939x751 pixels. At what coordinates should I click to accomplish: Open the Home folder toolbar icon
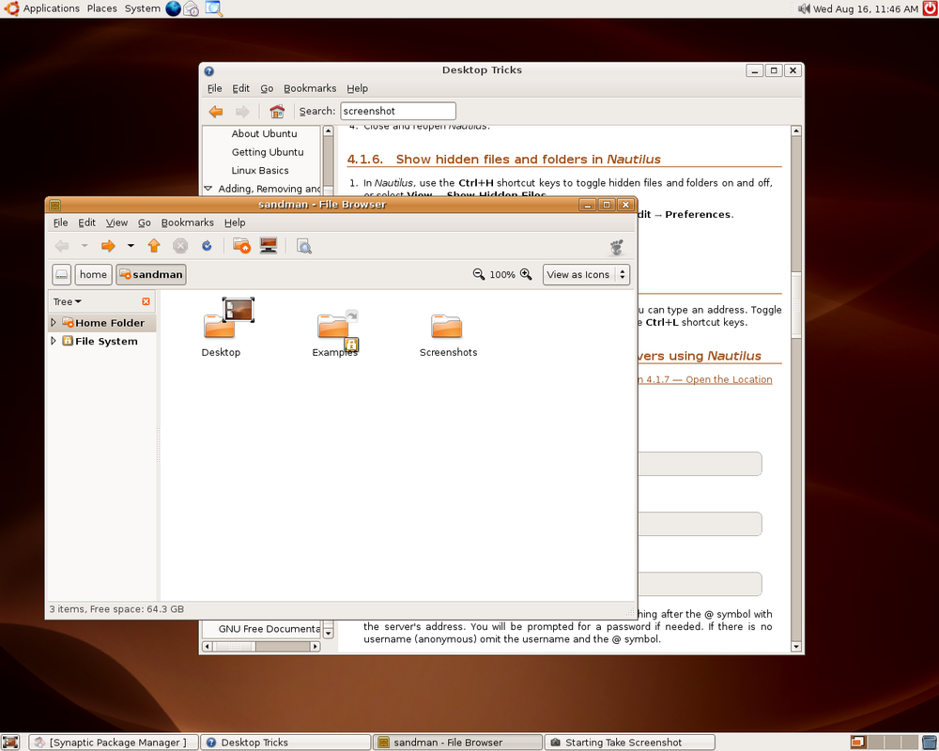coord(241,246)
